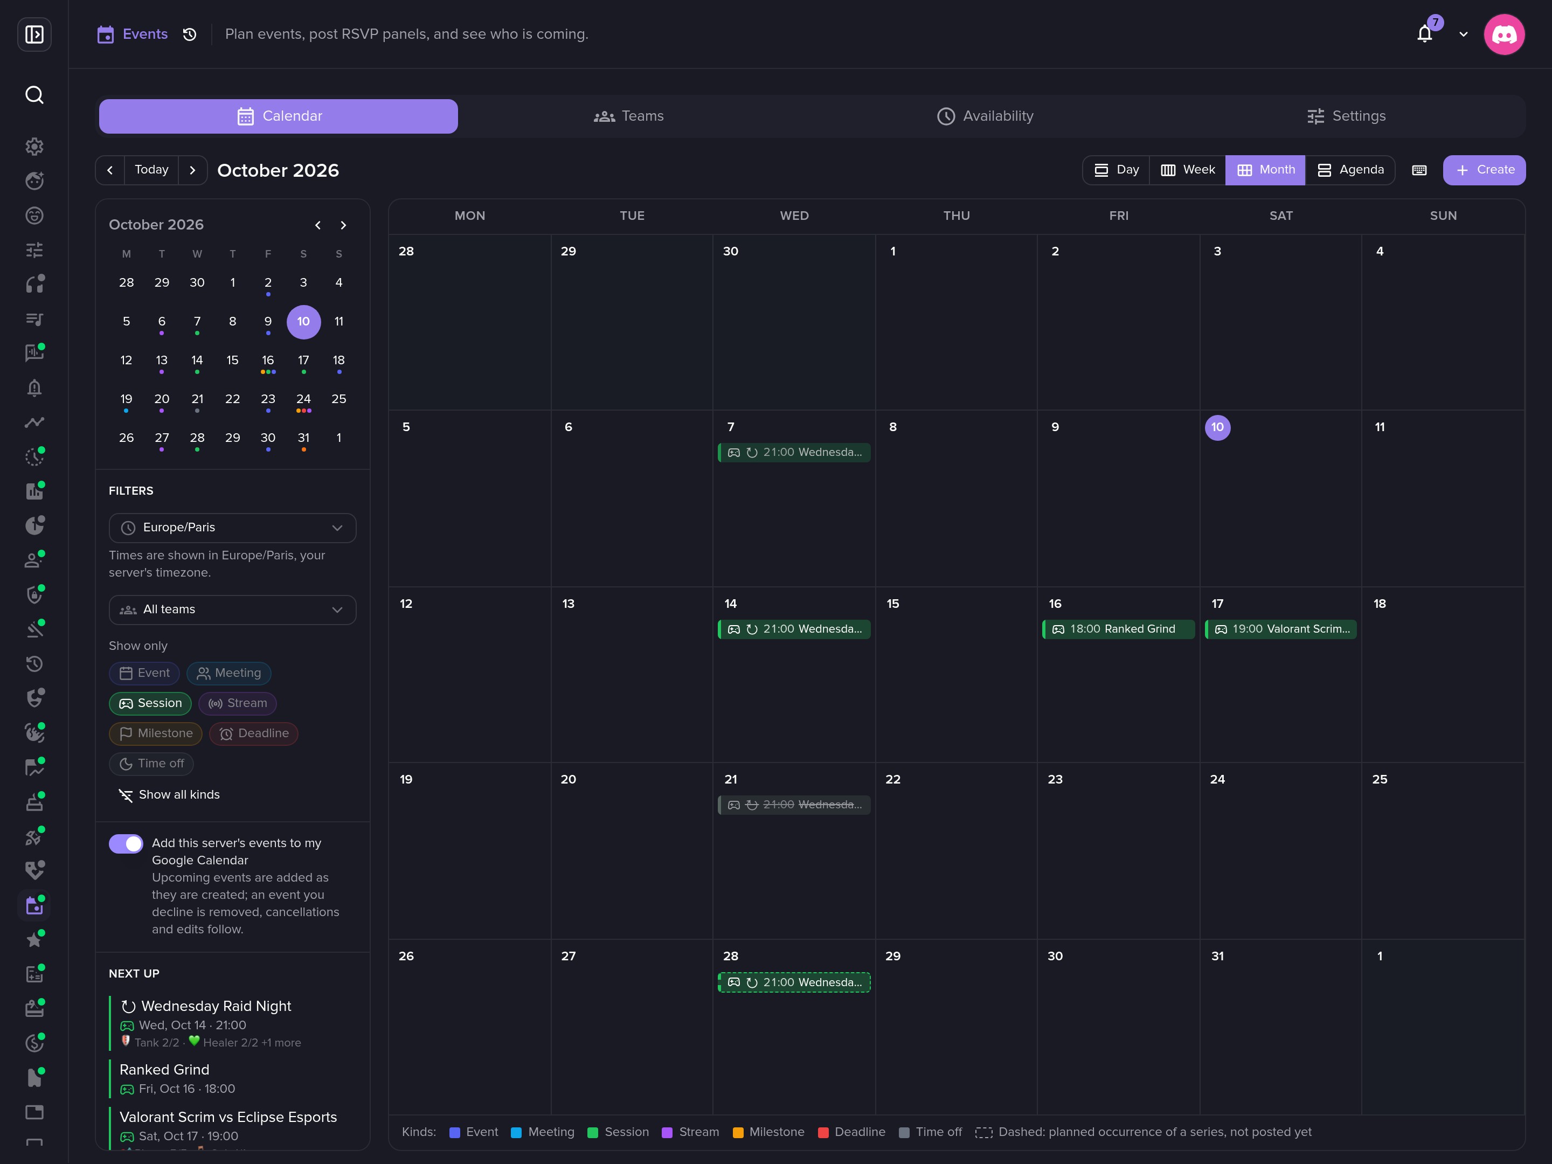Open the 19:00 Valorant Scrim event
This screenshot has width=1552, height=1164.
pyautogui.click(x=1280, y=629)
